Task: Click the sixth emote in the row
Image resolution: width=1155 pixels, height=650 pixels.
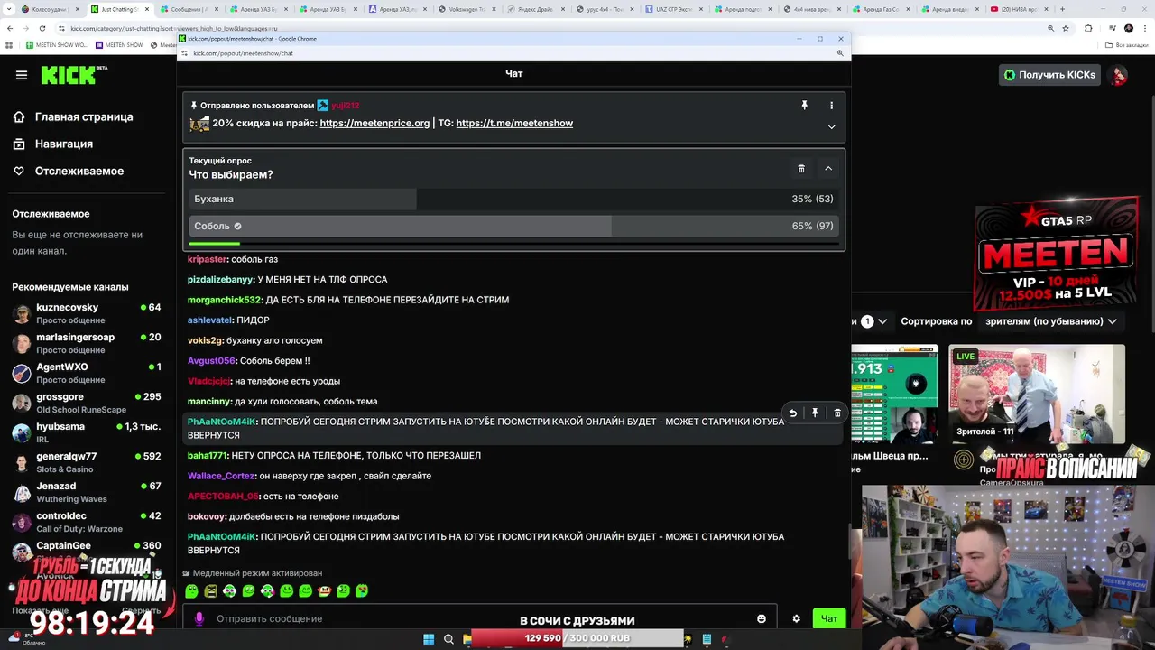Action: point(286,591)
